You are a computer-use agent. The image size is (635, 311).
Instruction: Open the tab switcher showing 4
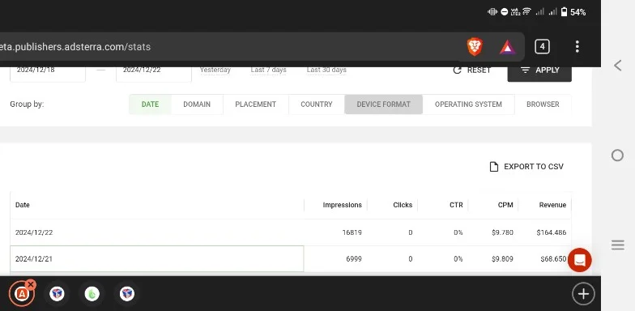[542, 47]
